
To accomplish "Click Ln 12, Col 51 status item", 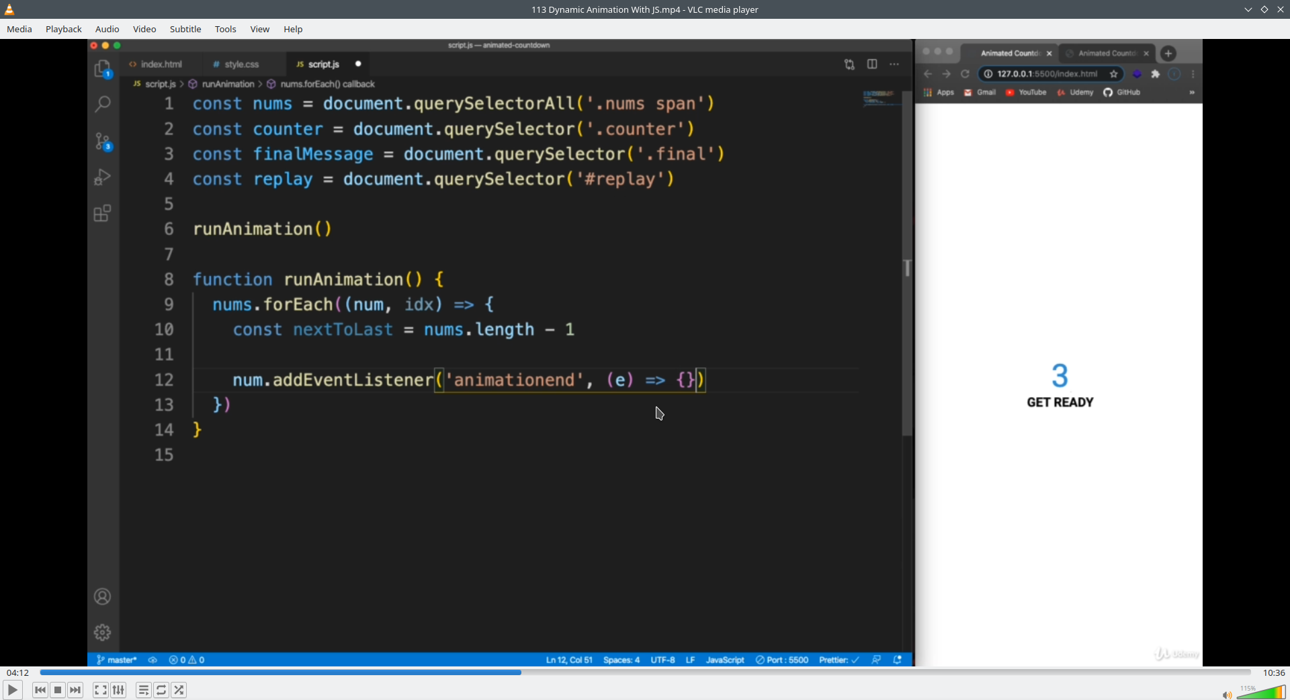I will pos(569,660).
